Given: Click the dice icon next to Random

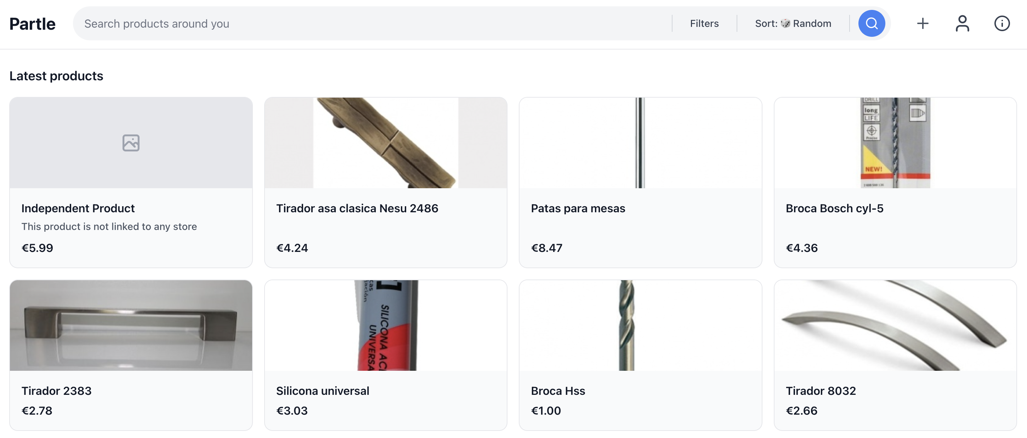Looking at the screenshot, I should 785,23.
